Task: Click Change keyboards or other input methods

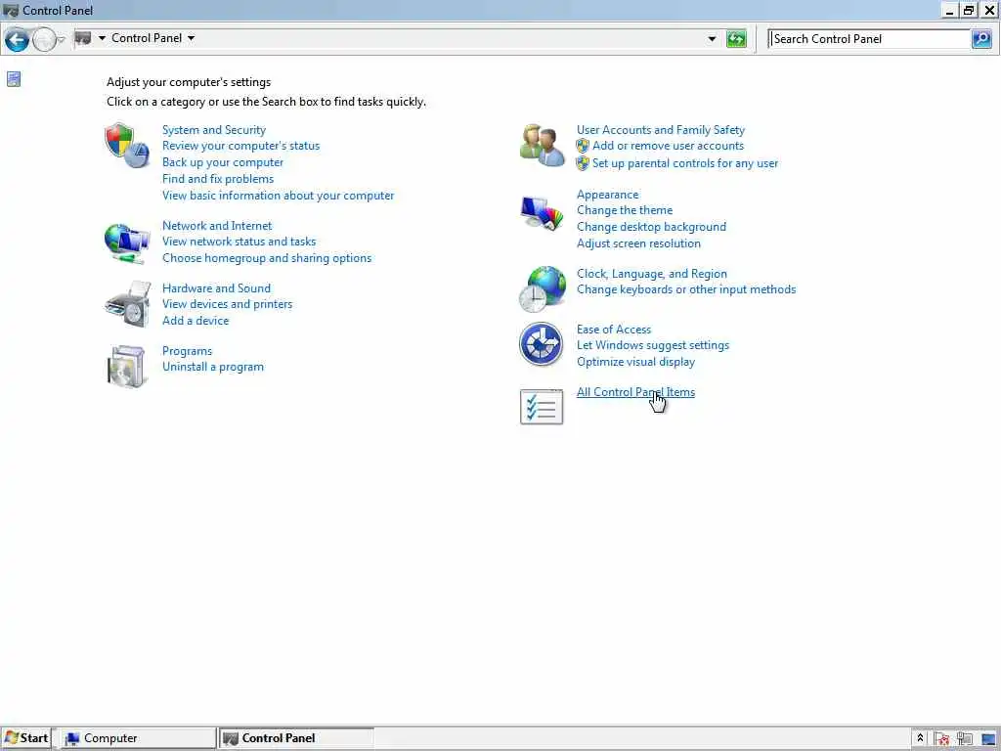Action: click(686, 289)
